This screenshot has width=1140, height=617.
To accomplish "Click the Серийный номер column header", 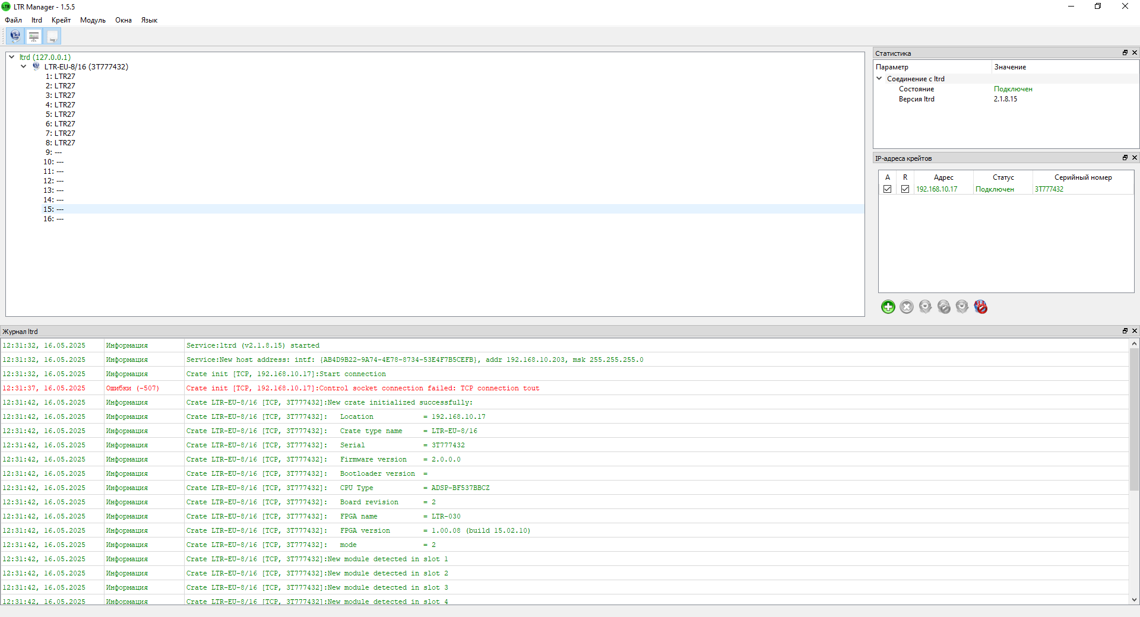I will coord(1083,177).
